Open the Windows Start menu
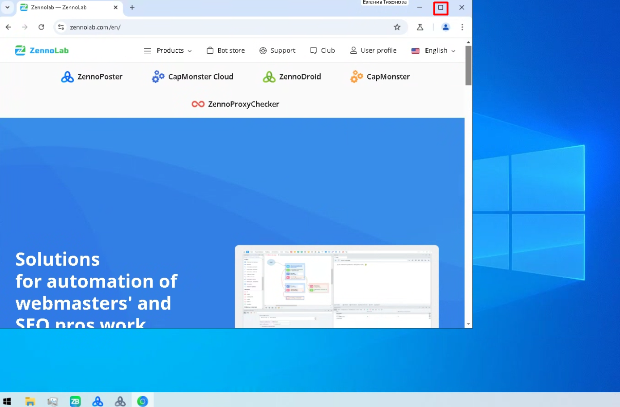Viewport: 620px width, 407px height. [x=7, y=401]
